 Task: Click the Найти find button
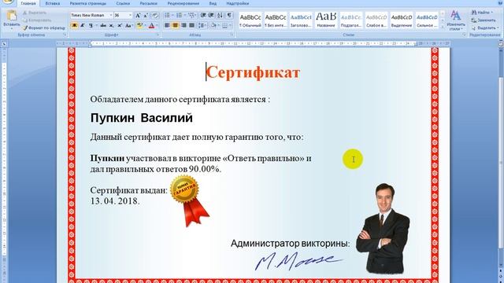[x=482, y=13]
